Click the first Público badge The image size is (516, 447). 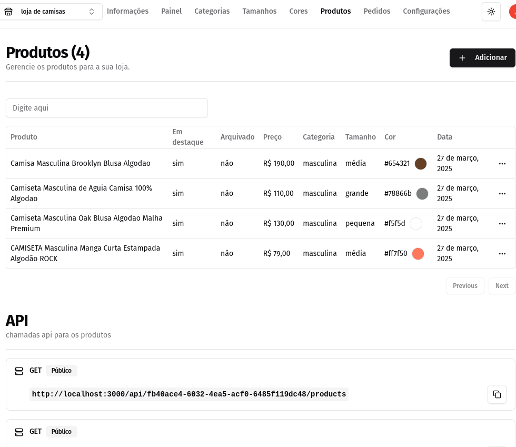[62, 371]
